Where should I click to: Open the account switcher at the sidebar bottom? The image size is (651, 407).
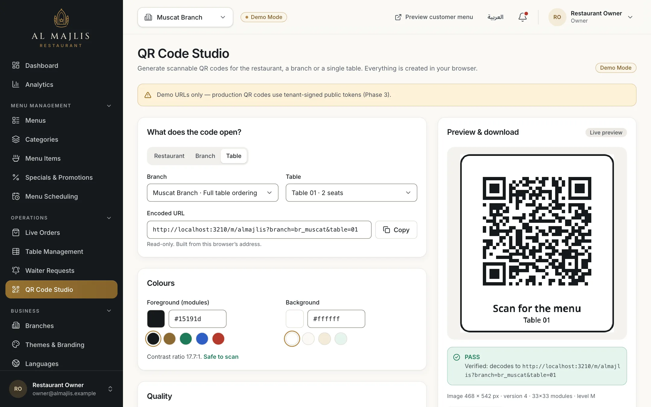(x=61, y=389)
